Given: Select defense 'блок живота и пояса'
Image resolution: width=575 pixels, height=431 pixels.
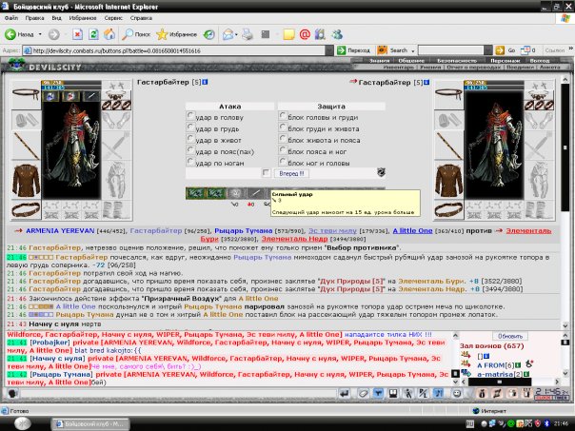Looking at the screenshot, I should coord(283,139).
